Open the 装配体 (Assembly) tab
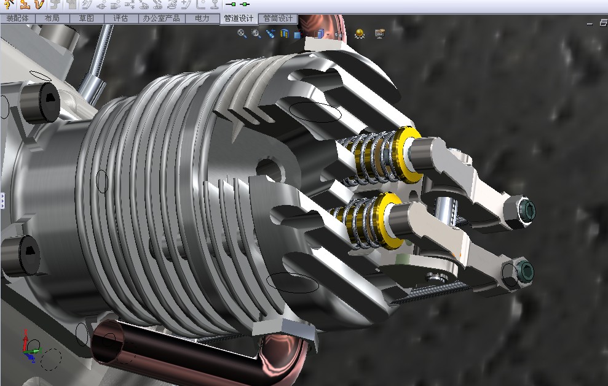Viewport: 608px width, 386px height. coord(17,18)
